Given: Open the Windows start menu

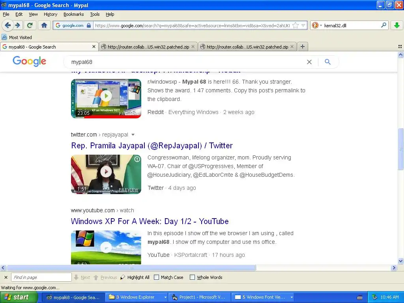Looking at the screenshot, I should point(19,297).
